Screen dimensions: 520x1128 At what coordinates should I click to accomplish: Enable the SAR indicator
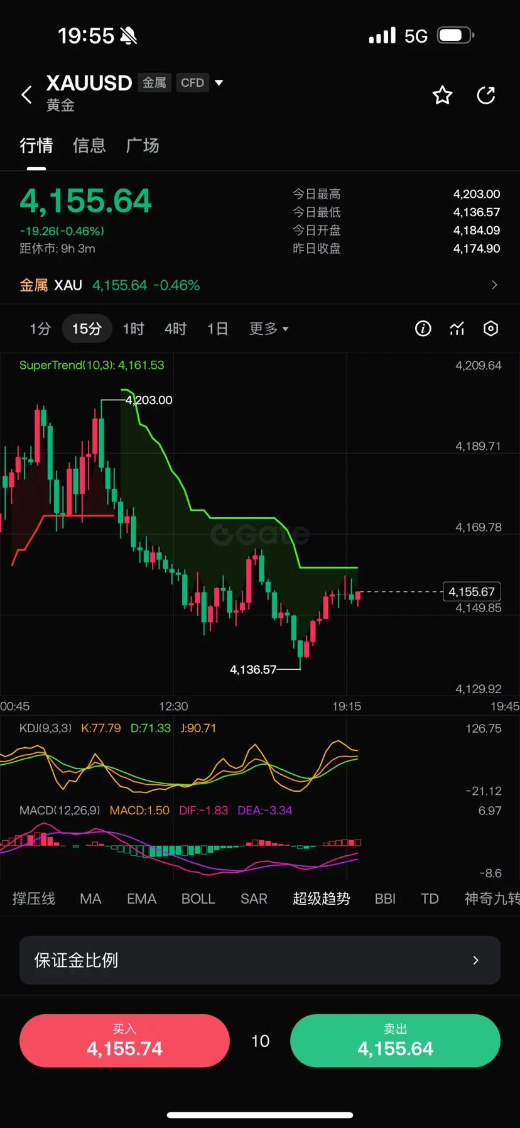tap(254, 899)
